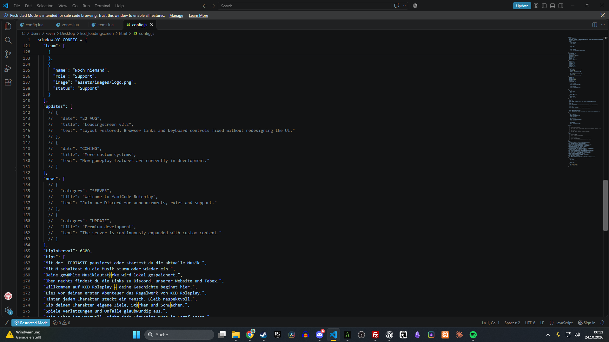Open the Explorer view in activity bar

(x=8, y=26)
